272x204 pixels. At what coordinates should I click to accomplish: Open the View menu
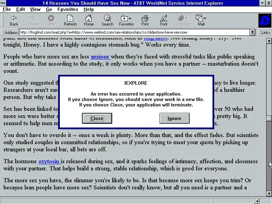click(35, 10)
